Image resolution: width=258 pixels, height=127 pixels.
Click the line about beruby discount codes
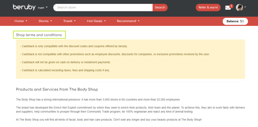tap(74, 46)
